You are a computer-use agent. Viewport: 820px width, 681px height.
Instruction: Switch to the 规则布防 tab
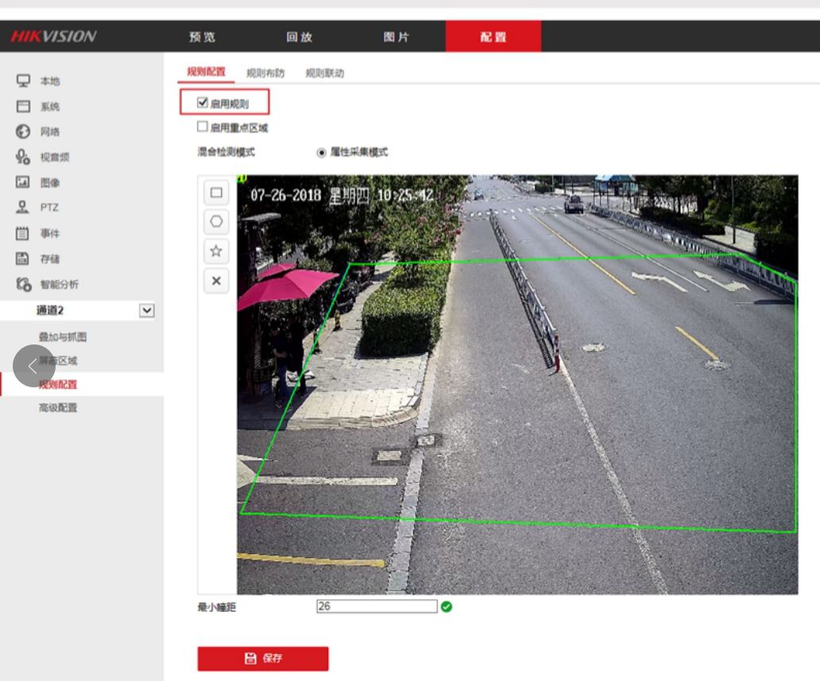(265, 73)
